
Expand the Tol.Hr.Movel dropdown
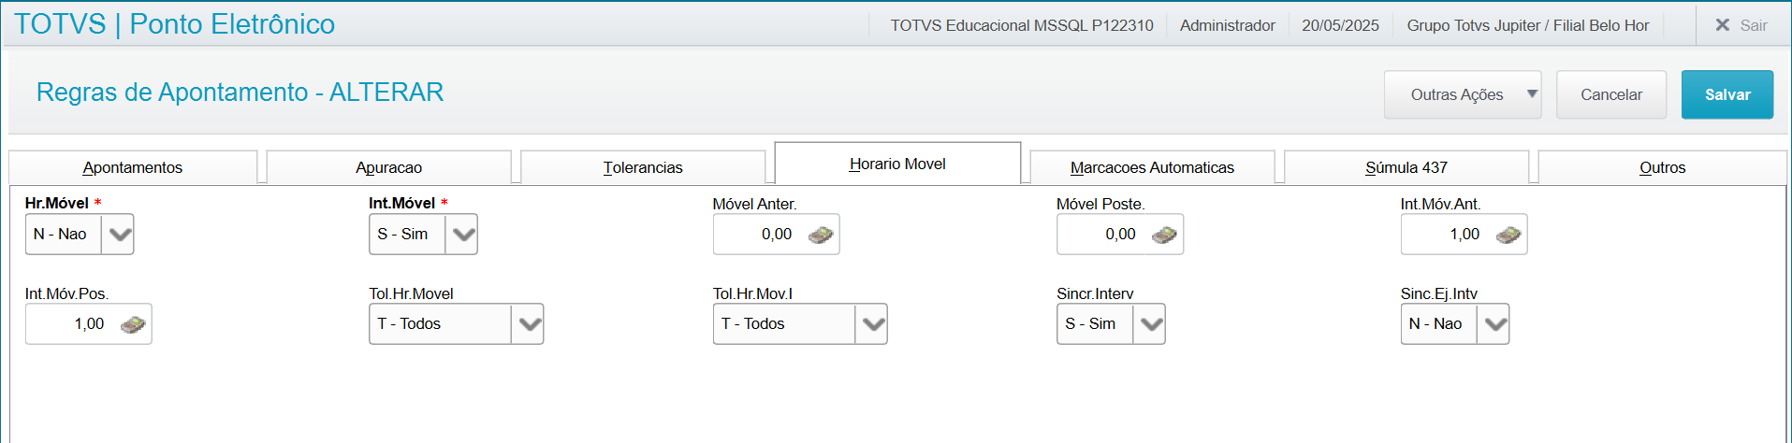pos(529,324)
